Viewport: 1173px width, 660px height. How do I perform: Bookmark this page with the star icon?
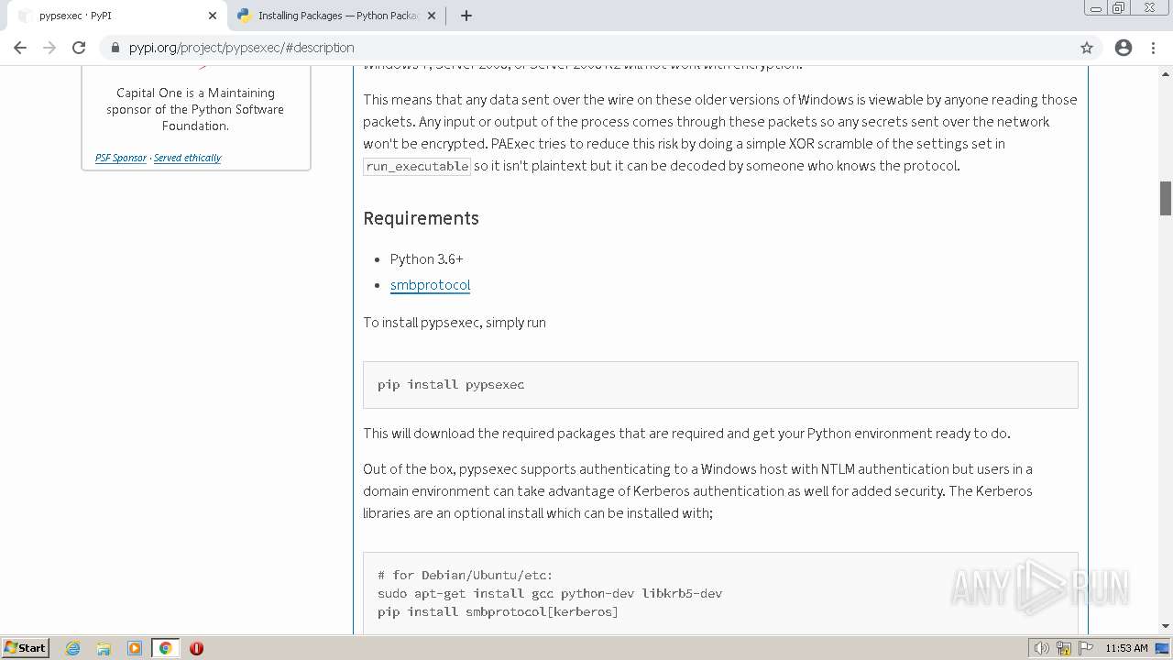click(x=1087, y=48)
